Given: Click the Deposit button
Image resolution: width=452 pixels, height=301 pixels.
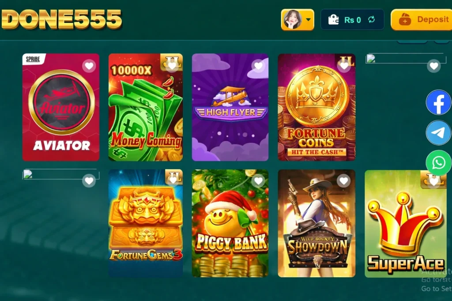Looking at the screenshot, I should pyautogui.click(x=422, y=19).
